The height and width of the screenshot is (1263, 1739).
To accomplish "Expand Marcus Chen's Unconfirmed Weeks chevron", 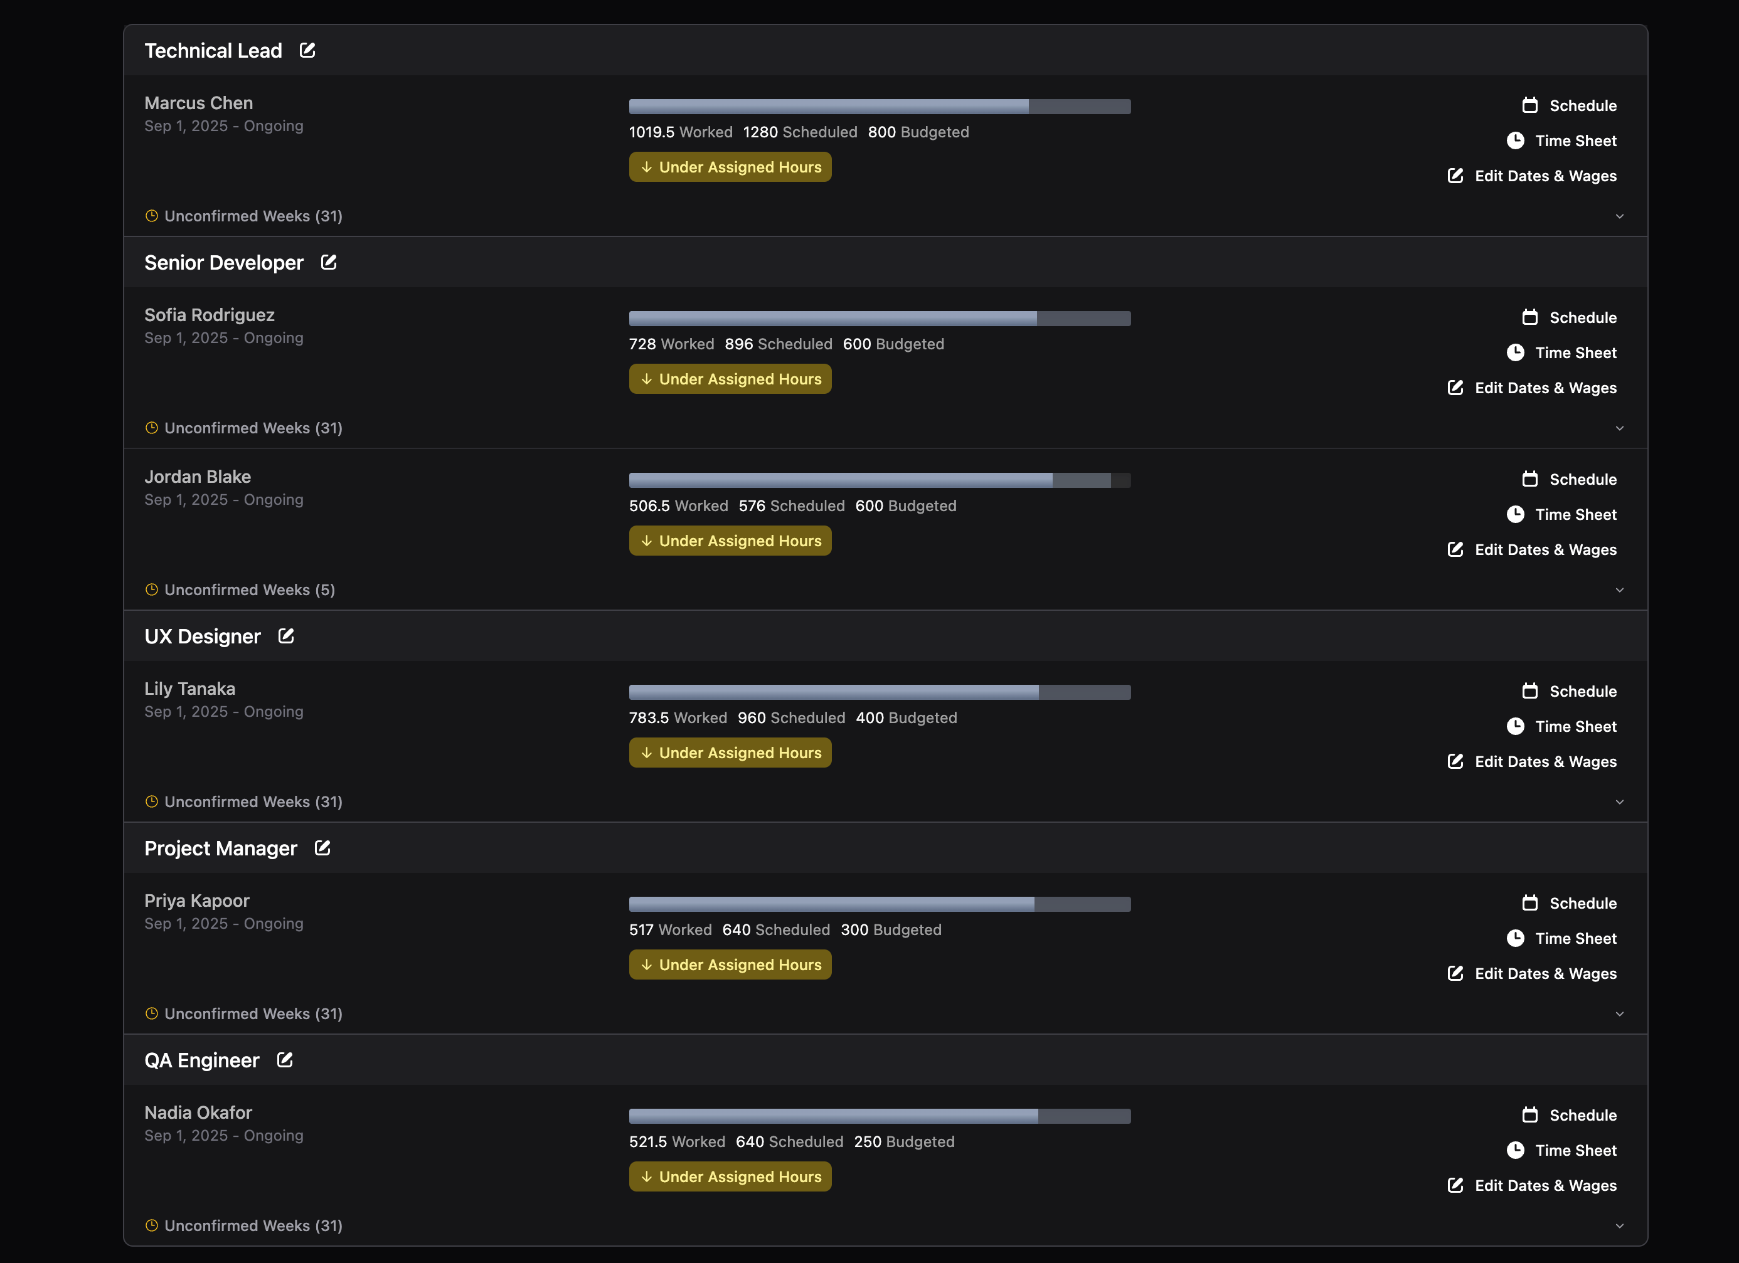I will (1619, 216).
